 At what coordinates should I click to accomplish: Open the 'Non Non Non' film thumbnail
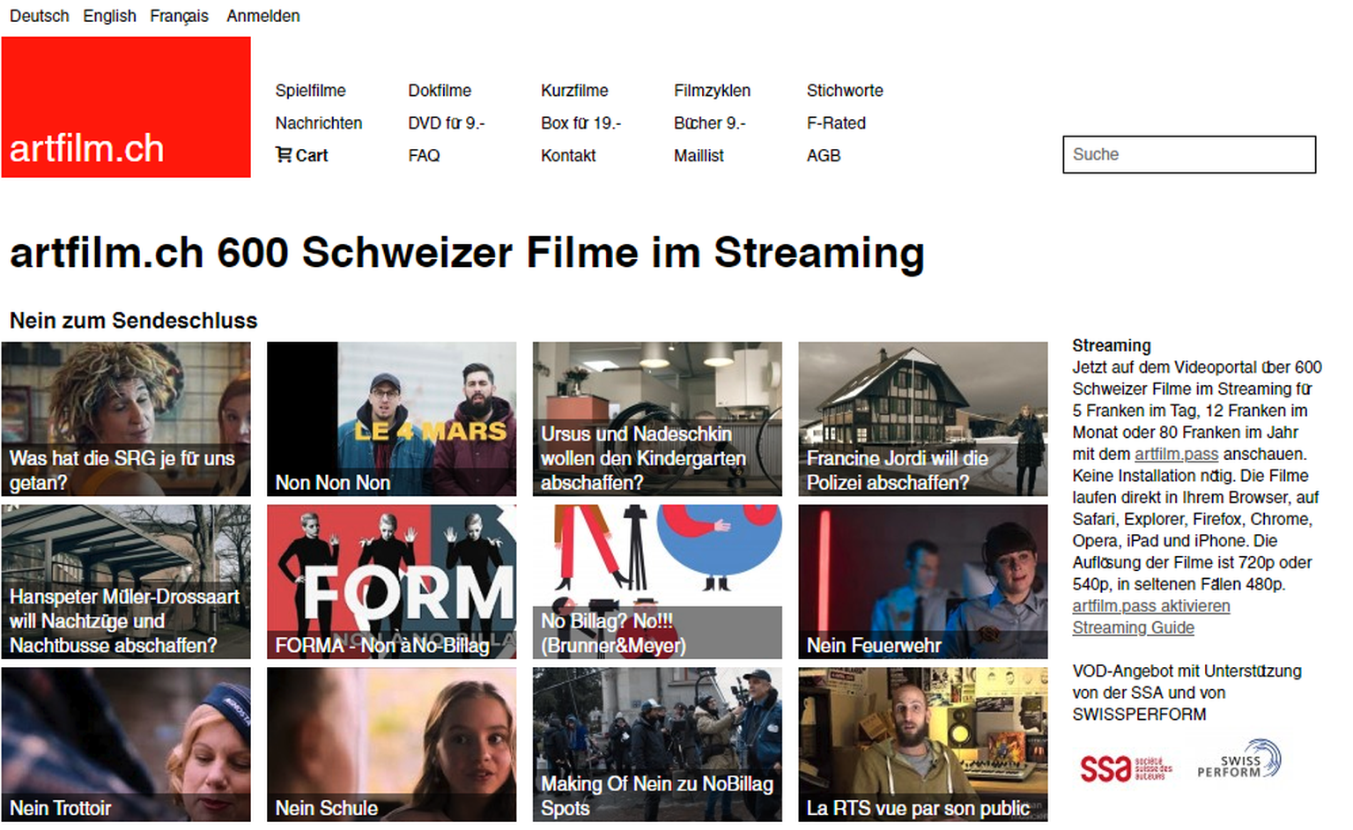[391, 419]
